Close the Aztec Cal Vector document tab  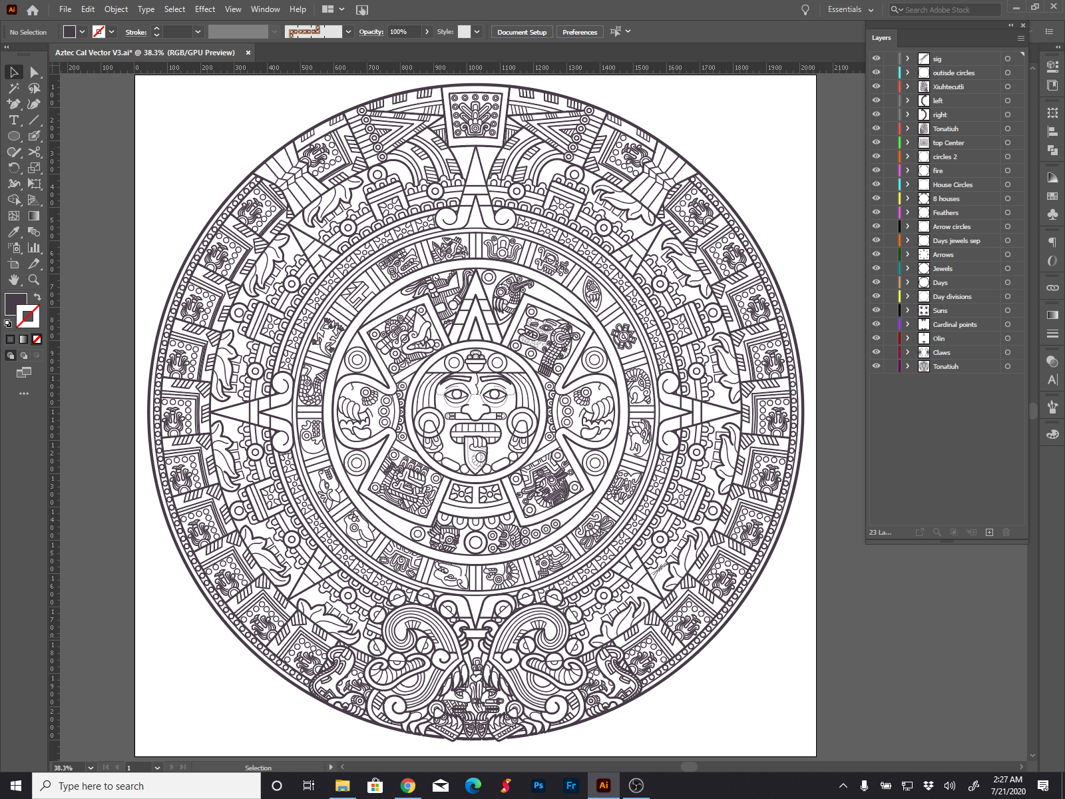(248, 53)
